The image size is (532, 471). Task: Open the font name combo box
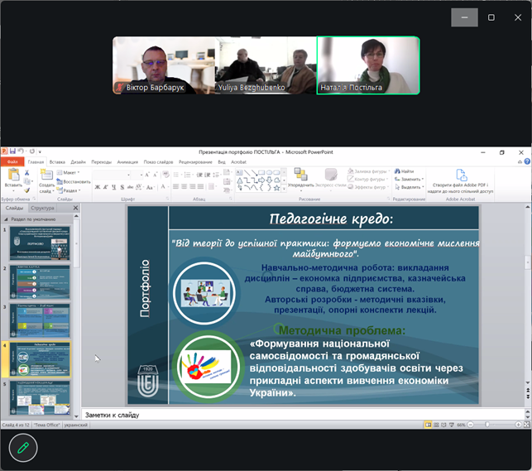113,175
